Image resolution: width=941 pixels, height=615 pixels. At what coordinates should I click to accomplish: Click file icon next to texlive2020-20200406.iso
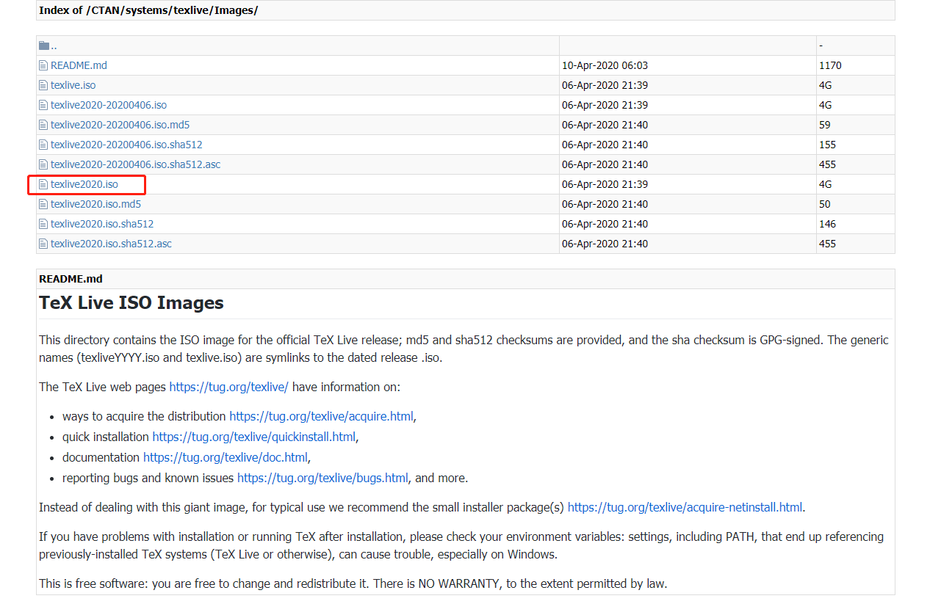(43, 105)
